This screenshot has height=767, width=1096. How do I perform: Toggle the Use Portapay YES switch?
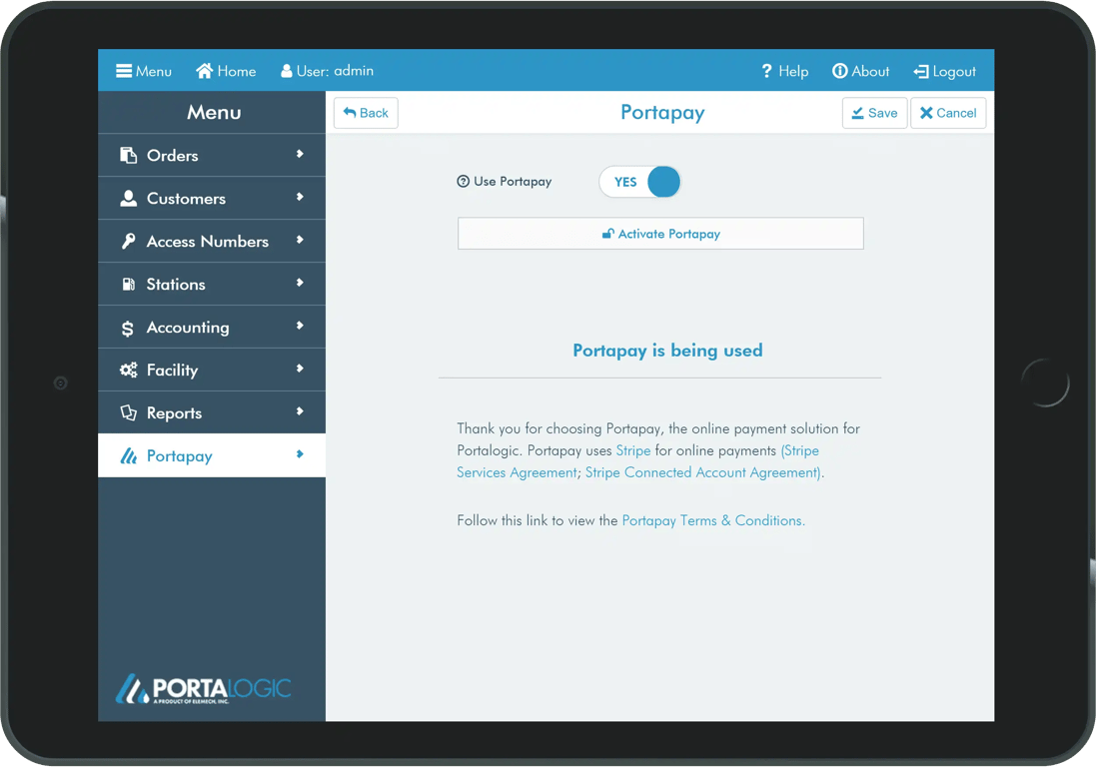(x=639, y=182)
